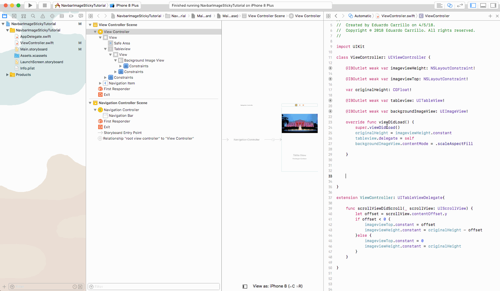
Task: Click the imageviewHeight outlet connection circle
Action: [330, 68]
